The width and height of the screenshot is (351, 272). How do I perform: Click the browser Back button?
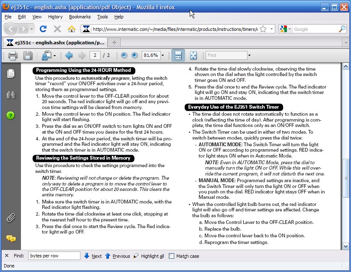click(x=10, y=29)
